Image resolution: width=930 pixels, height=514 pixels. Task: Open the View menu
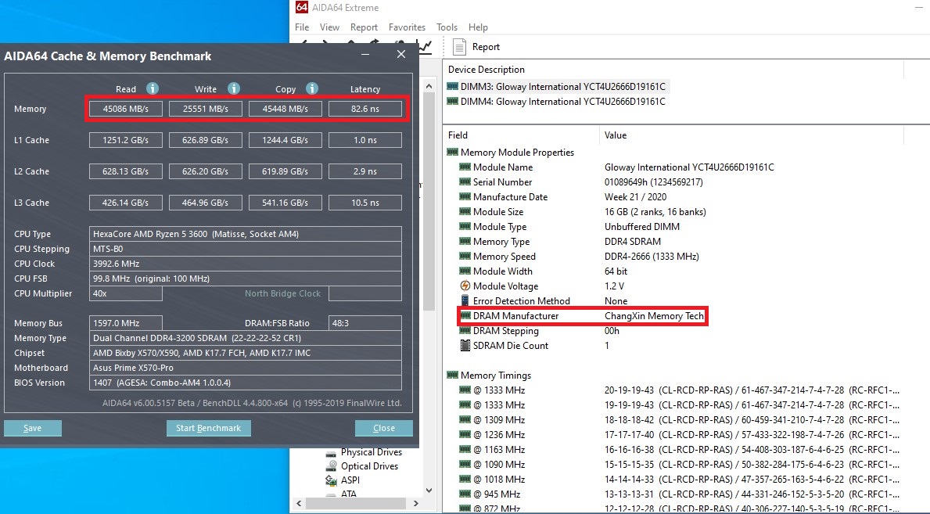click(329, 27)
